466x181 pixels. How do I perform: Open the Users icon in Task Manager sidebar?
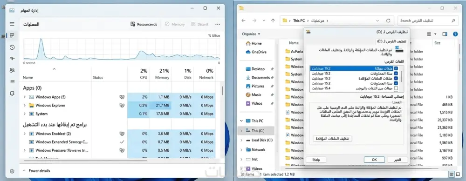point(12,70)
